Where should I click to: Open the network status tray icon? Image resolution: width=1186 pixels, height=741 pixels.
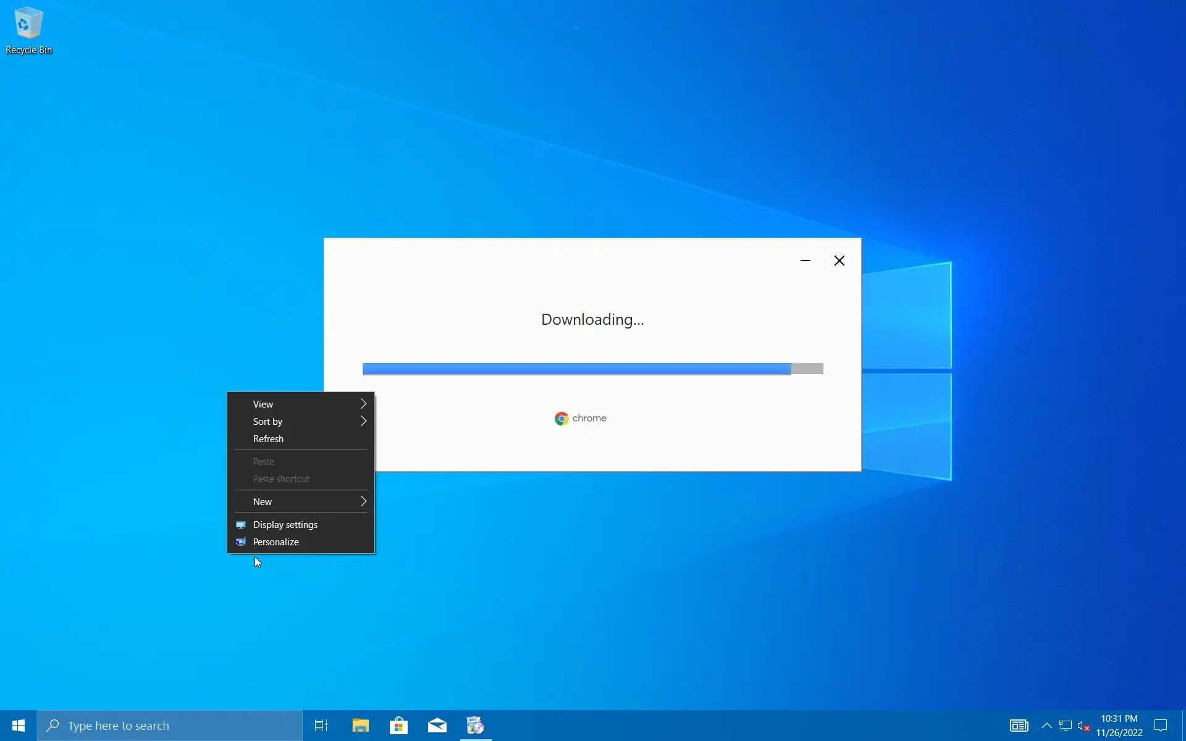click(1066, 726)
